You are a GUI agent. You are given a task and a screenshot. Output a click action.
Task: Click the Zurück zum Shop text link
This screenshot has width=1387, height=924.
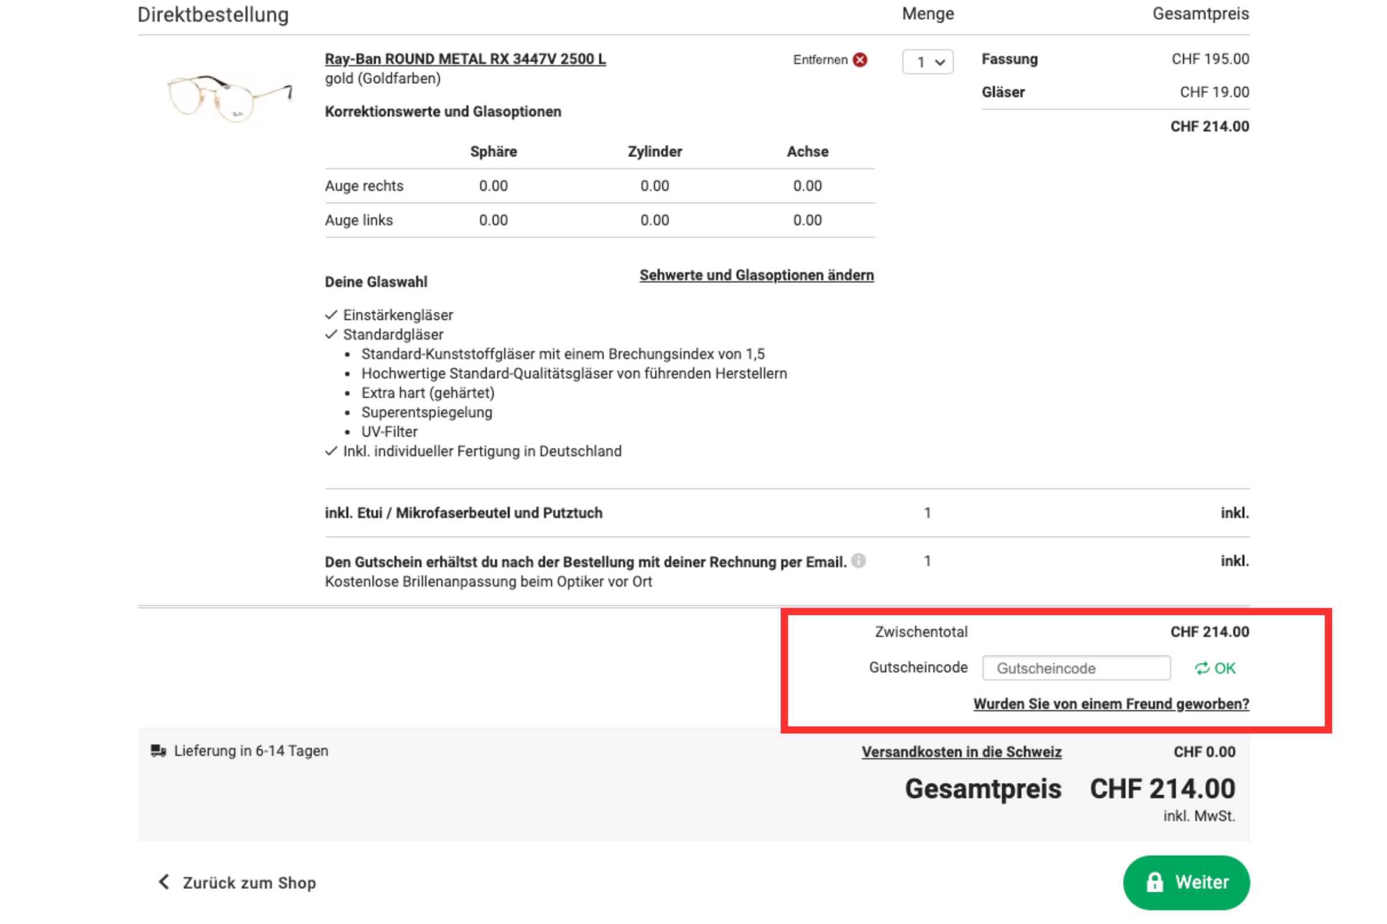(x=249, y=883)
